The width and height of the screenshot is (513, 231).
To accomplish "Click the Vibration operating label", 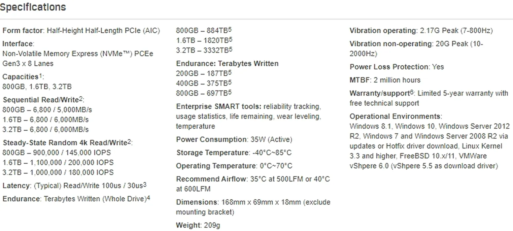I will click(383, 31).
